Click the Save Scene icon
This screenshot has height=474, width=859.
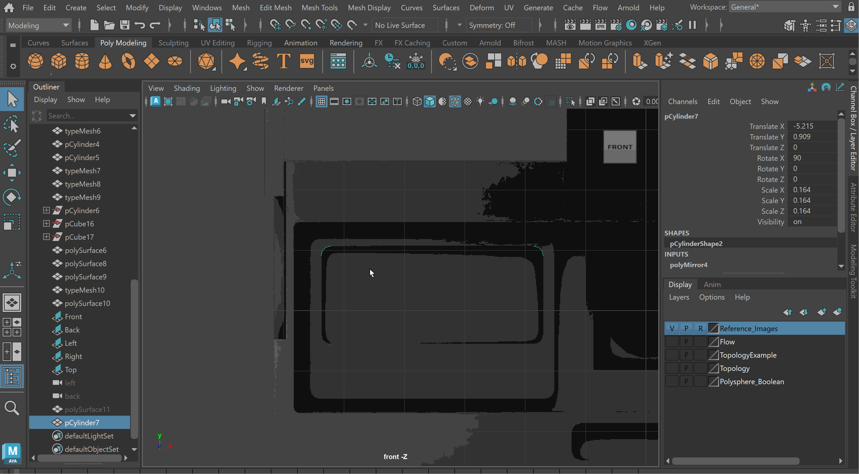(x=125, y=25)
